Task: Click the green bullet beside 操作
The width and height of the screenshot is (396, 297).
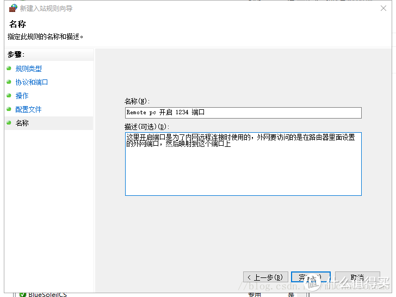Action: tap(9, 96)
